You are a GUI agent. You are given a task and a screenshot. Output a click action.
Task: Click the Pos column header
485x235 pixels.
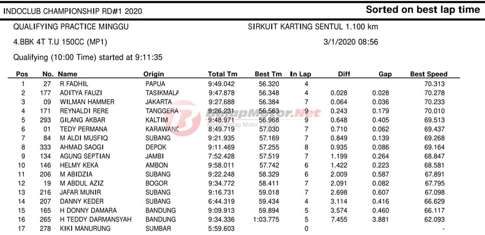[x=22, y=74]
